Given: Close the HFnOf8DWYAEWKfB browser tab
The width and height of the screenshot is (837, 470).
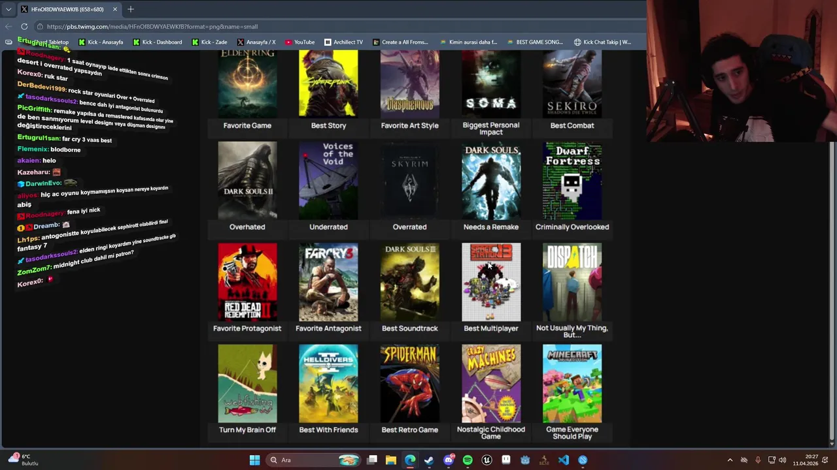Looking at the screenshot, I should coord(115,9).
